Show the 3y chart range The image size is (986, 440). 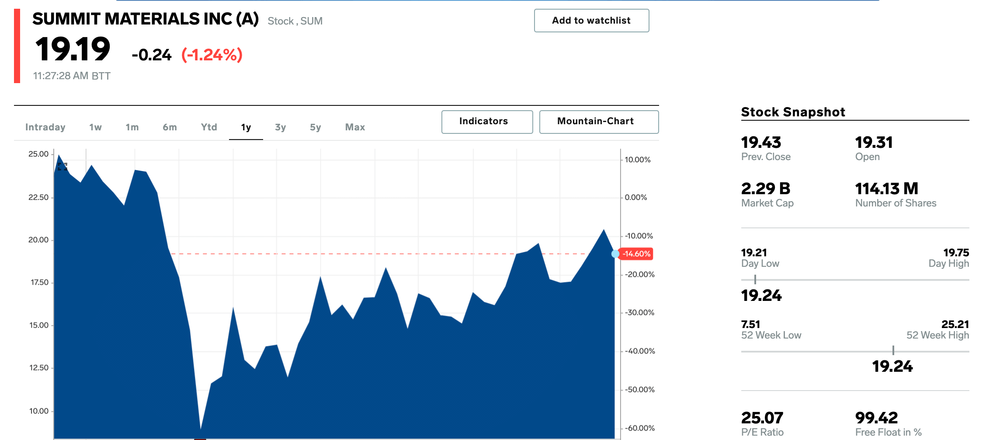280,127
